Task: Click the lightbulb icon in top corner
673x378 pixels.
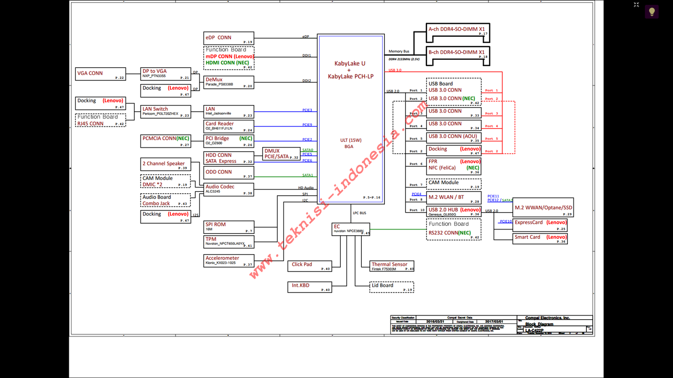Action: (651, 12)
